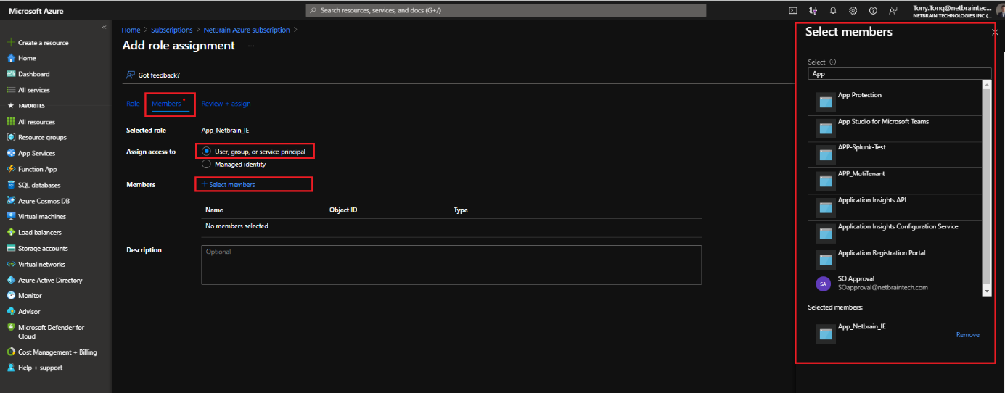The height and width of the screenshot is (393, 1005).
Task: Choose APP_MutiTenant from results
Action: point(895,180)
